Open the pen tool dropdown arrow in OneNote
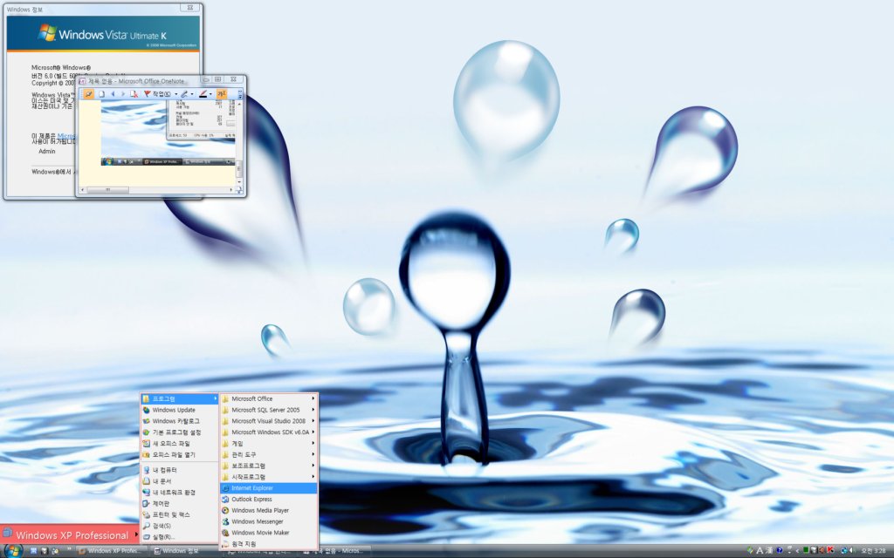 click(191, 94)
